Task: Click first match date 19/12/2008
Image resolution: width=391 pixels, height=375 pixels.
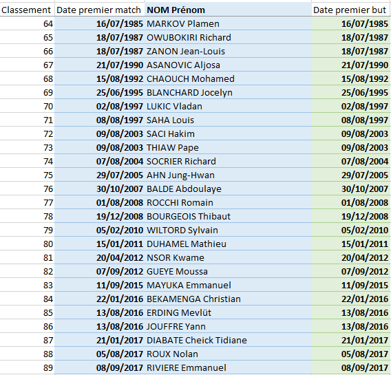Action: pos(100,216)
